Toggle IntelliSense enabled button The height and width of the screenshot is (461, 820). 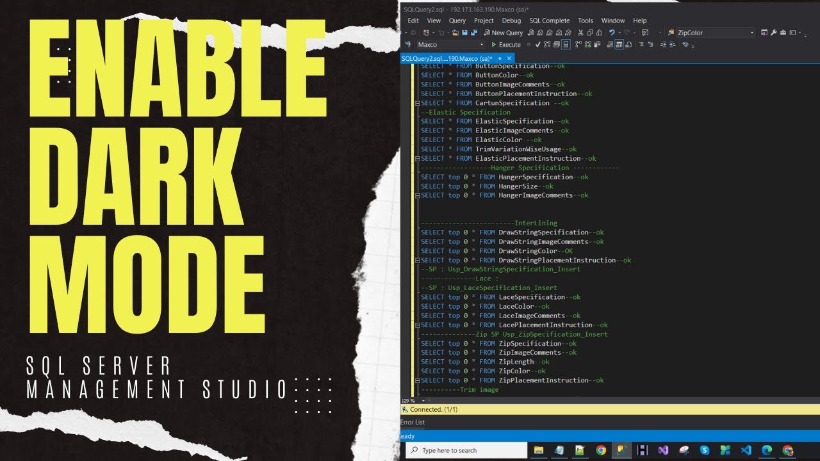pos(566,45)
